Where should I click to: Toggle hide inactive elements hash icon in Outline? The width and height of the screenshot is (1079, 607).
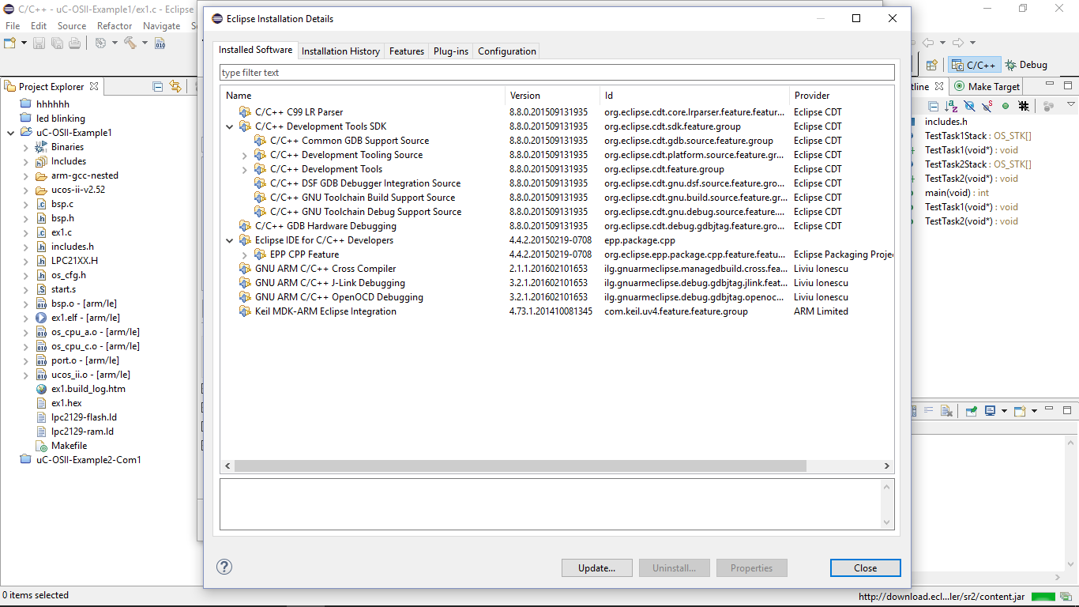pyautogui.click(x=1024, y=106)
